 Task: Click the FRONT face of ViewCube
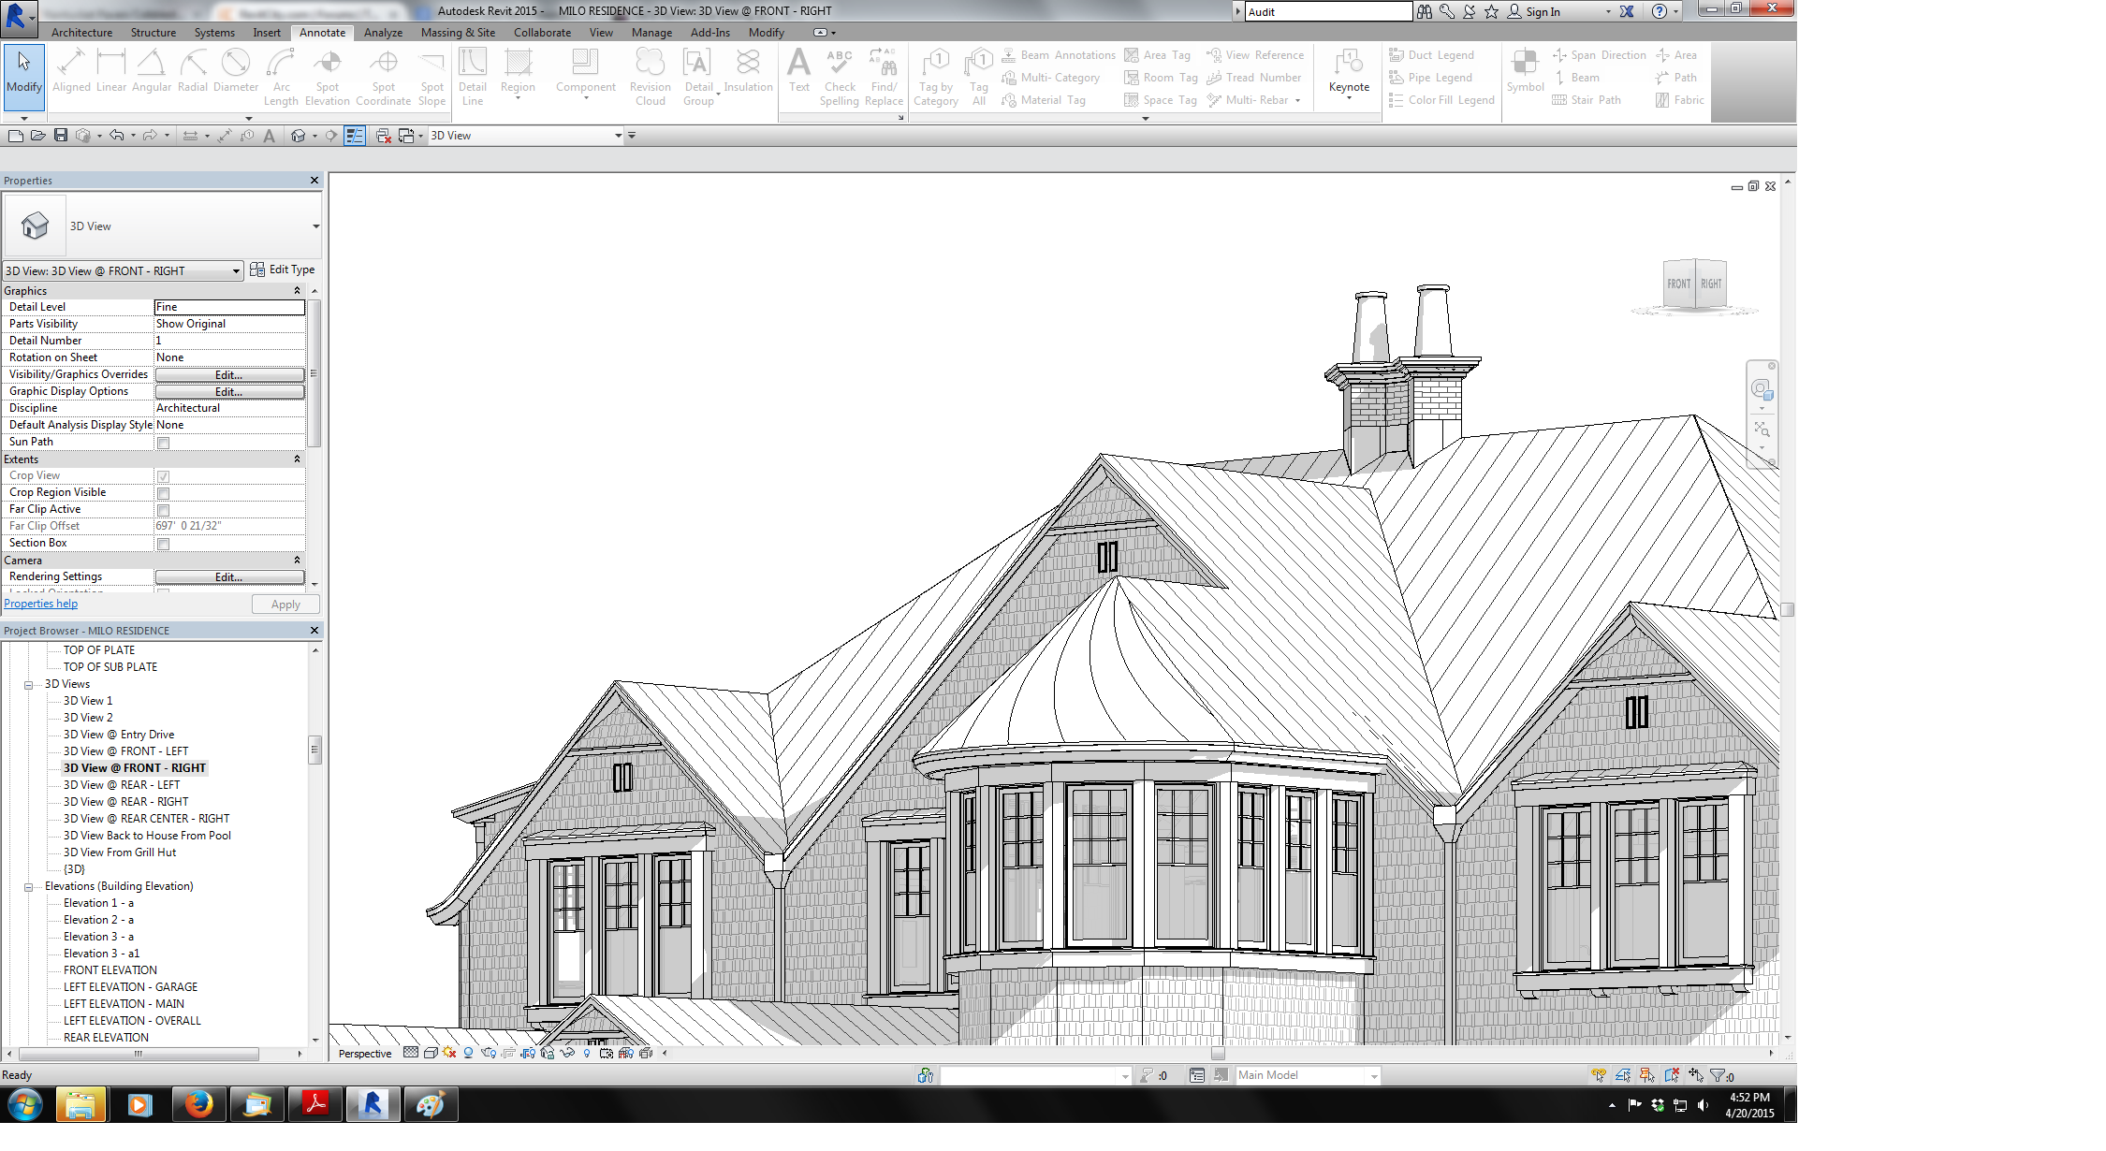1678,284
